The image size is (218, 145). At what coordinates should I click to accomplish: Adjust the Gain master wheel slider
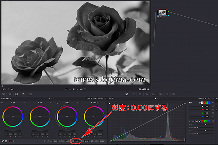pyautogui.click(x=67, y=131)
